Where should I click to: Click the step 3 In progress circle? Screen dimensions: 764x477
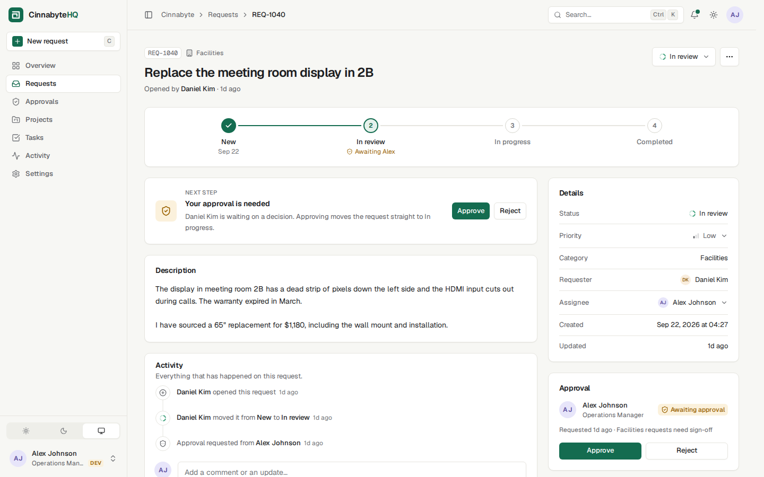coord(512,126)
